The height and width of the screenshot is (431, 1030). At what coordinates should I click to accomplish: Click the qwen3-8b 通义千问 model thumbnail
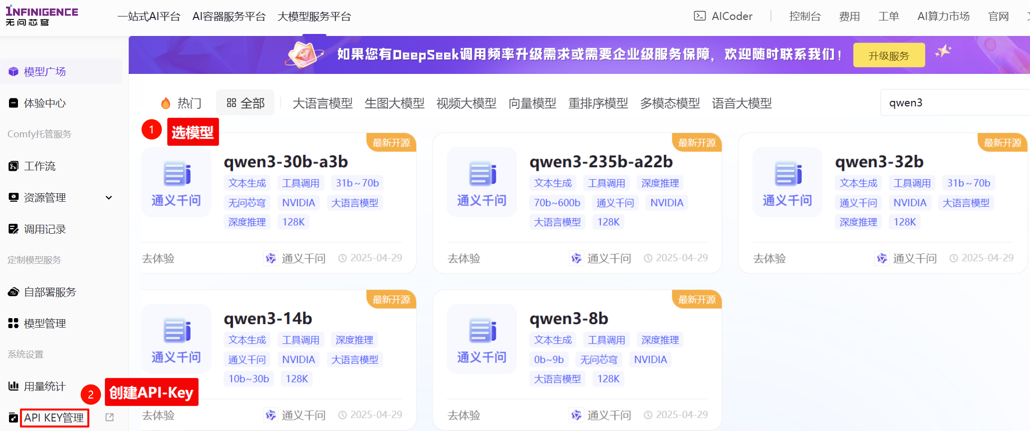(x=482, y=339)
